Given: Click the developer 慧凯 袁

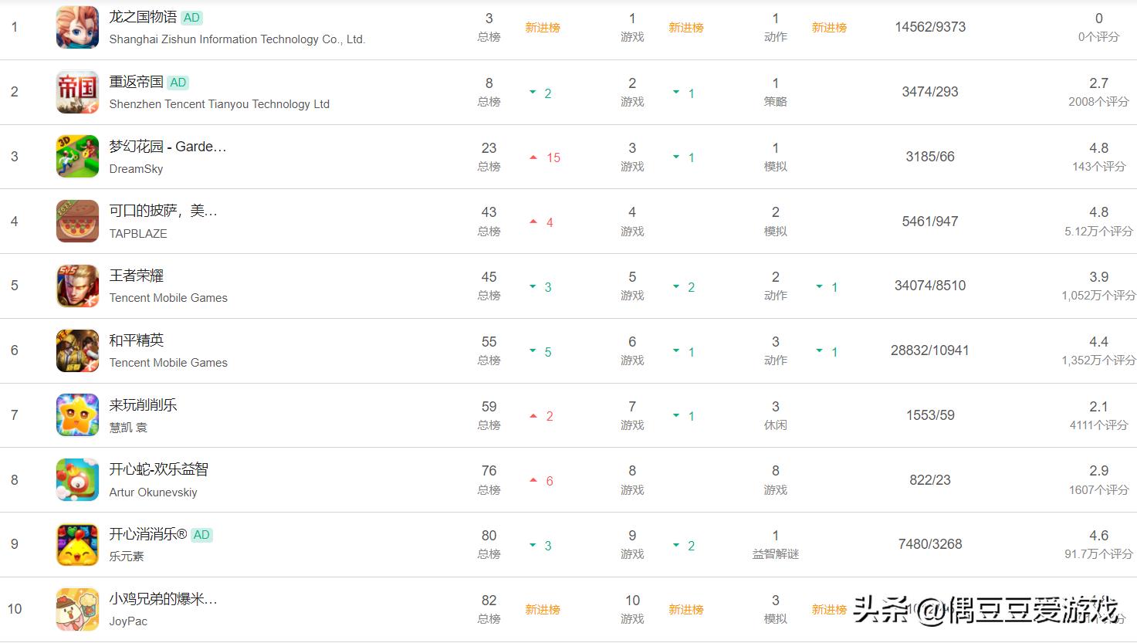Looking at the screenshot, I should pyautogui.click(x=127, y=428).
